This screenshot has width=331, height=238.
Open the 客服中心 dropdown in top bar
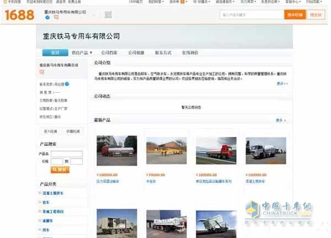293,2
